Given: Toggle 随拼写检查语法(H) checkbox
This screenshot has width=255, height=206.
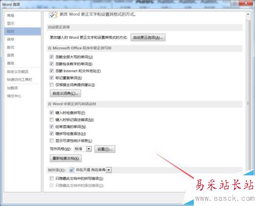Looking at the screenshot, I should pyautogui.click(x=52, y=133).
